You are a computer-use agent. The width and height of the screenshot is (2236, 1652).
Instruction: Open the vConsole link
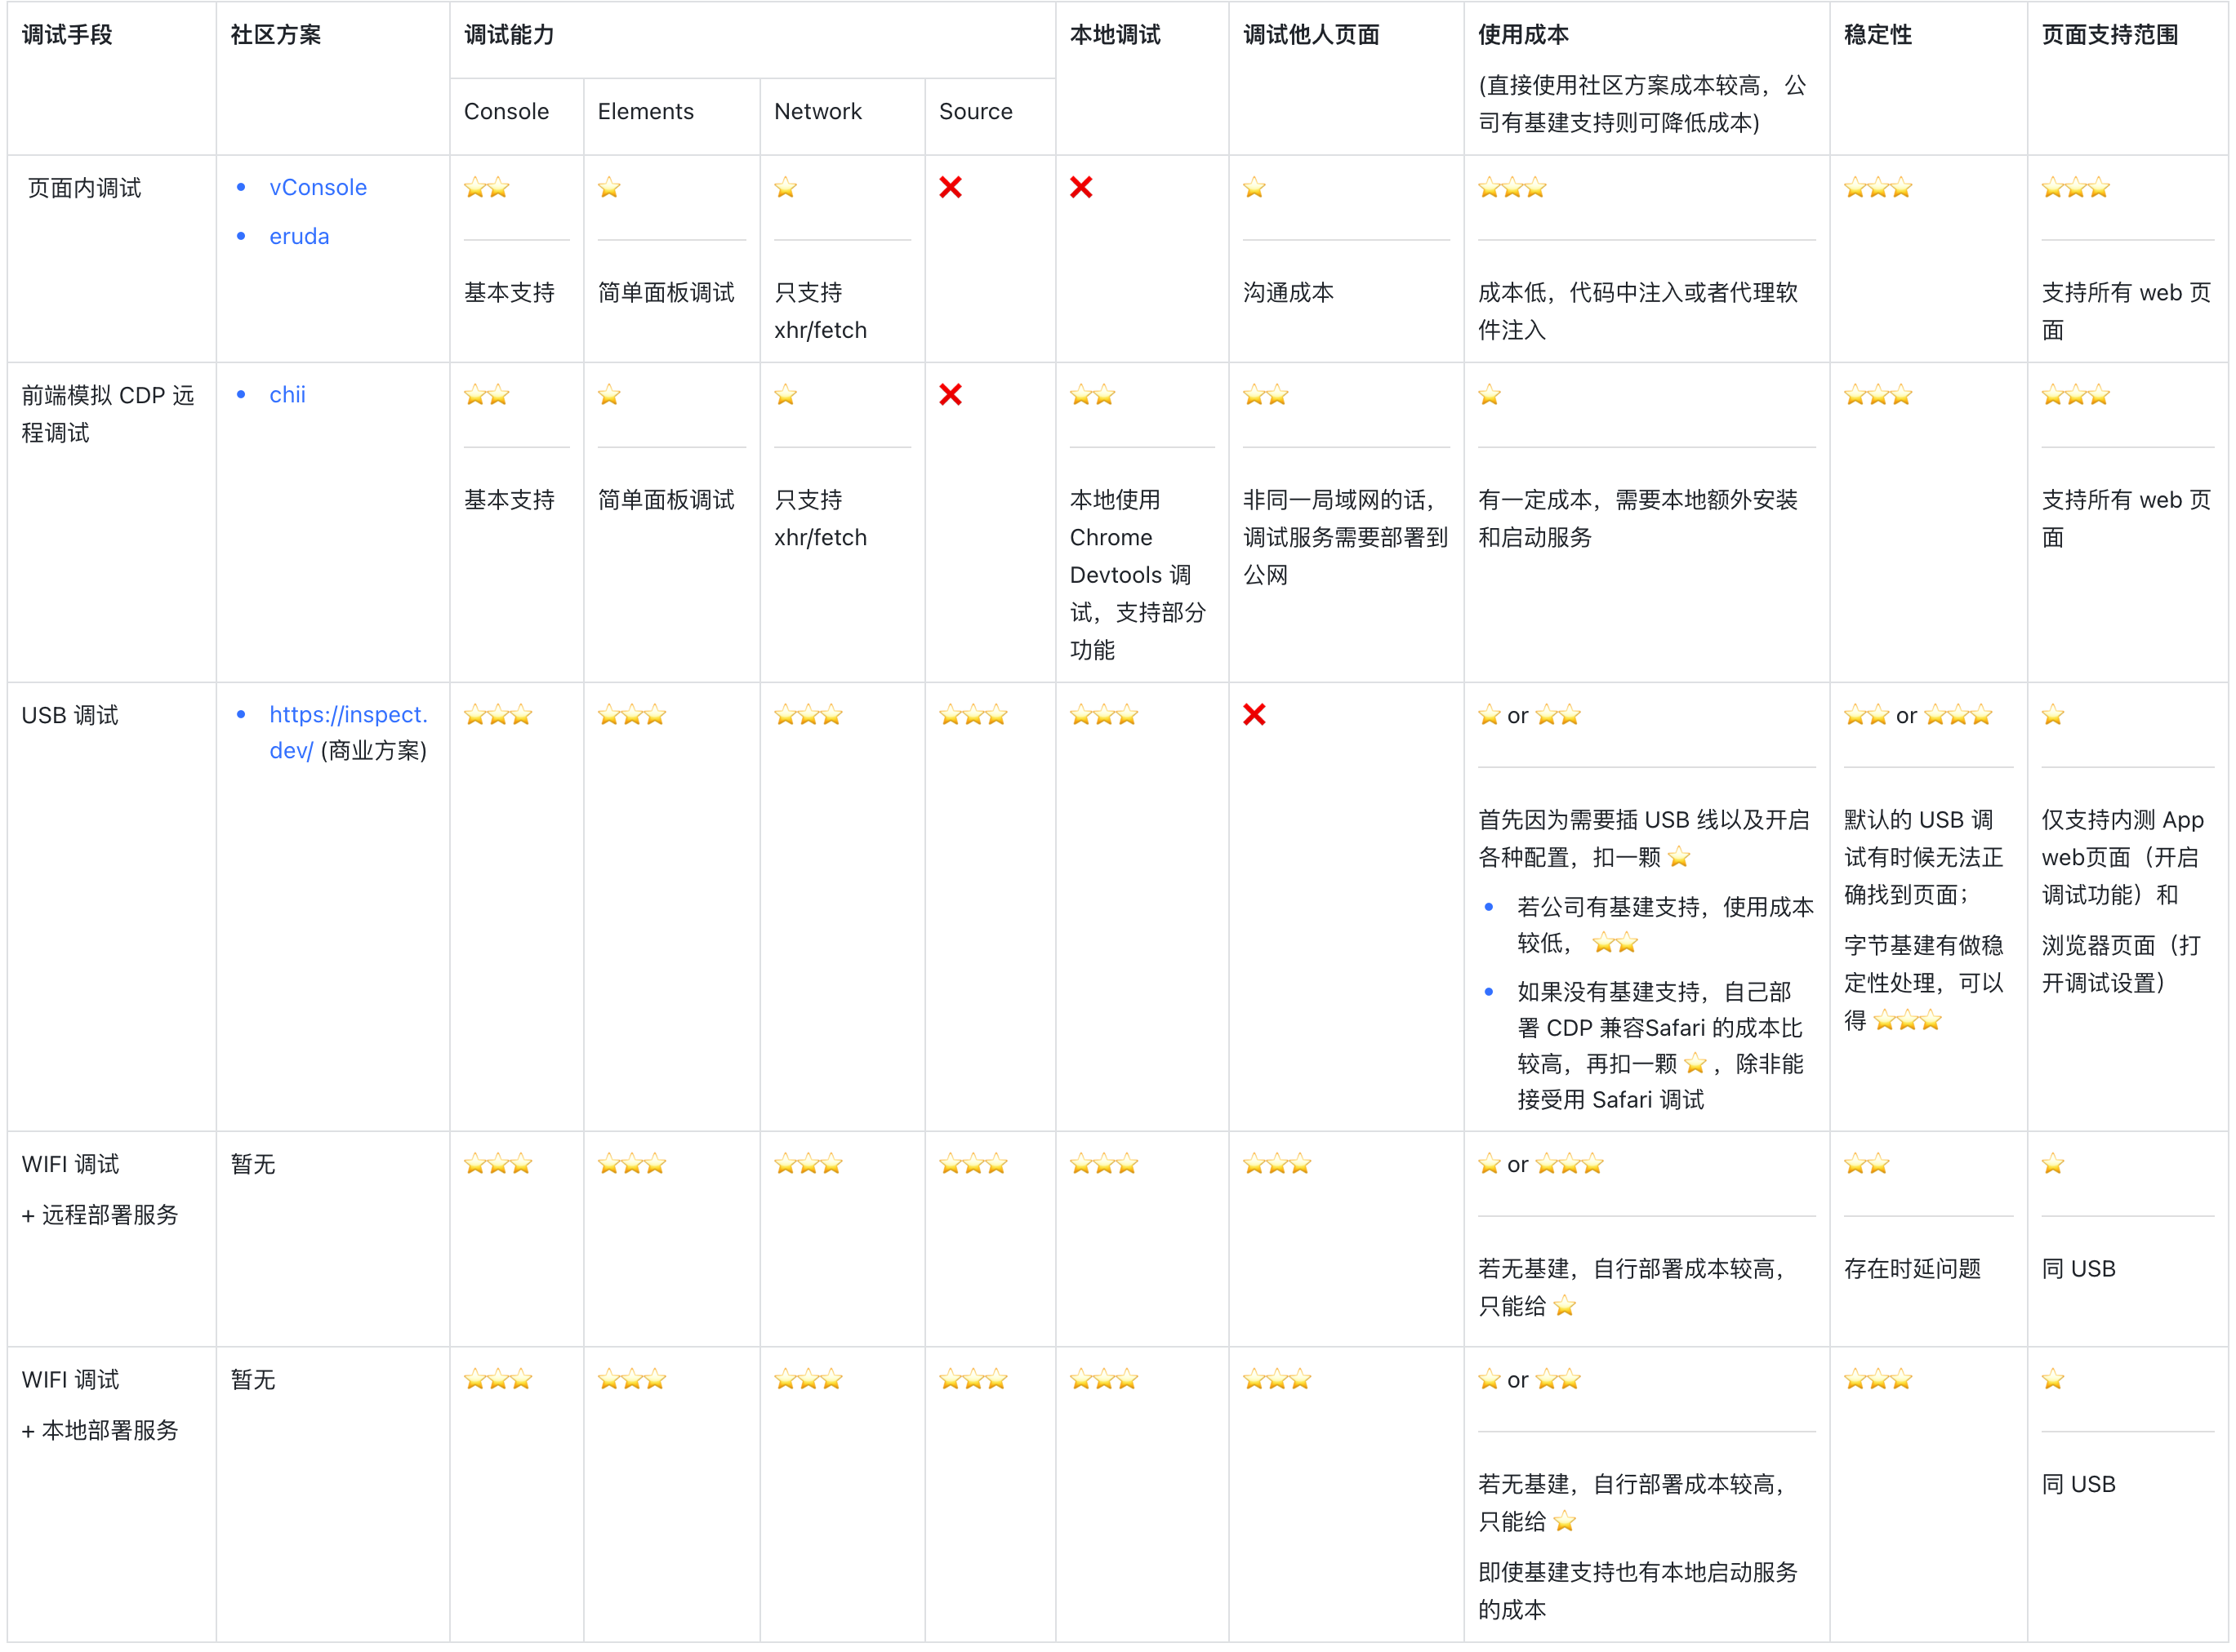tap(317, 187)
